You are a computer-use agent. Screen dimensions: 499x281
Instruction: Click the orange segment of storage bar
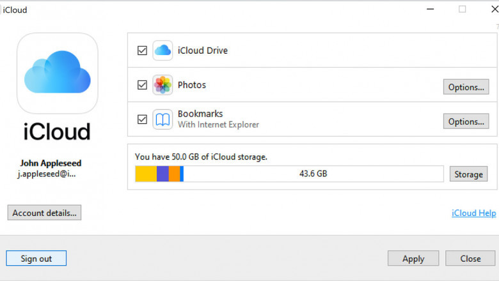(174, 174)
